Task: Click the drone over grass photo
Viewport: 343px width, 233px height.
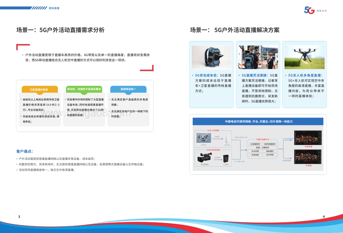Action: point(305,57)
